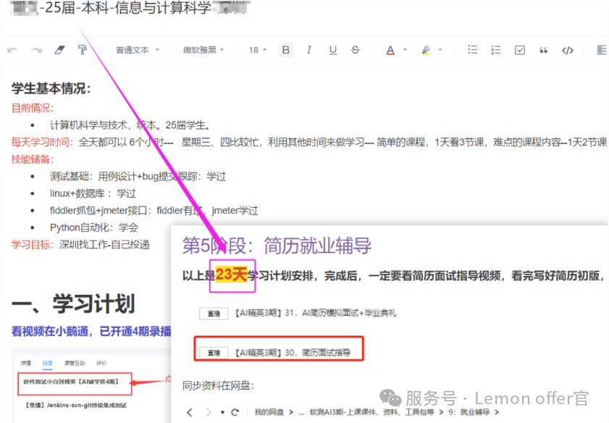Switch to the 目录 tab
Screen dimensions: 609x423
(47, 362)
